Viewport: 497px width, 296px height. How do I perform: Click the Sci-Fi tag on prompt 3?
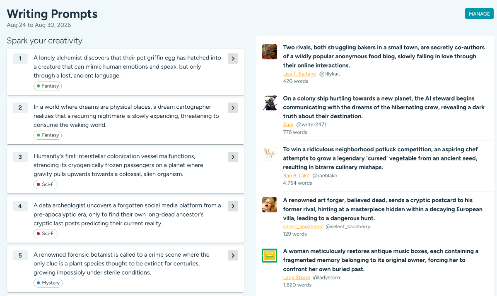46,184
